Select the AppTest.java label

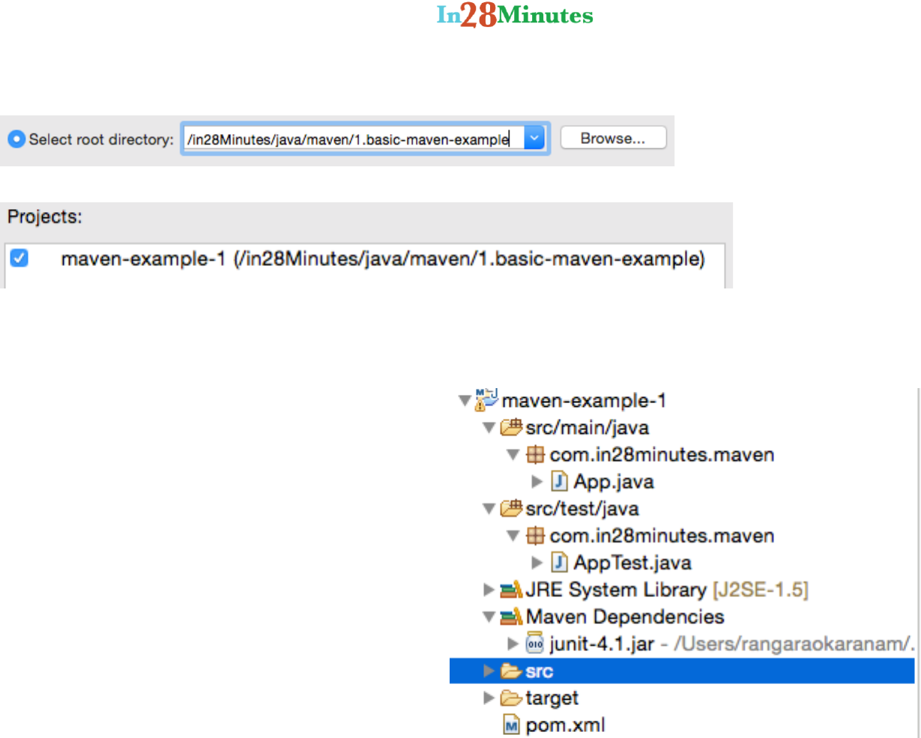click(x=632, y=563)
